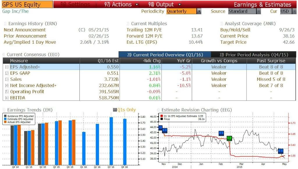The image size is (298, 169).
Task: Click the blue marker 5 near May
Action: click(281, 151)
